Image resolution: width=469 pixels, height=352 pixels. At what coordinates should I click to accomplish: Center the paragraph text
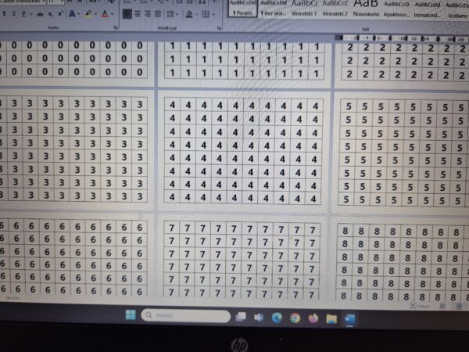coord(137,14)
